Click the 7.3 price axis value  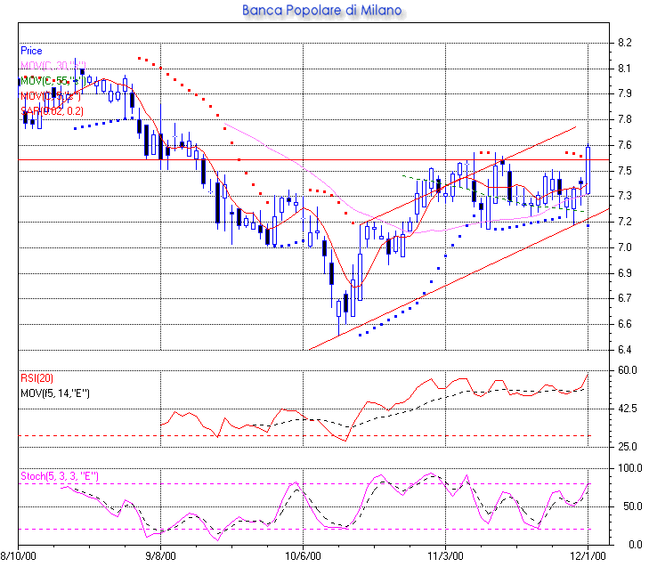click(625, 196)
